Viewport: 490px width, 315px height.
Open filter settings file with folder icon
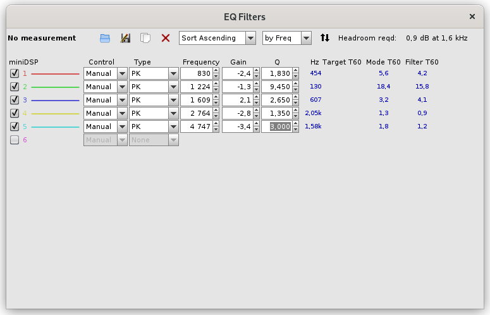105,38
